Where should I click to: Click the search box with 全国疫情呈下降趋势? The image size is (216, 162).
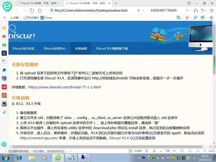pos(164,10)
